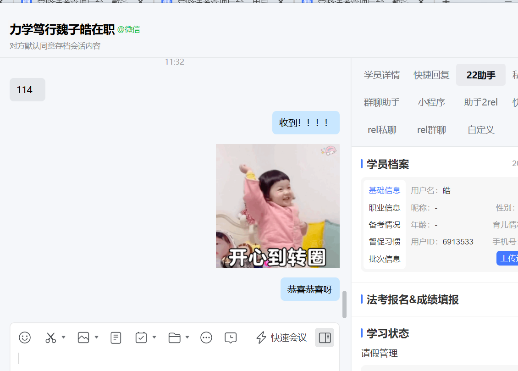Click the user ID value 6913533

coord(458,242)
